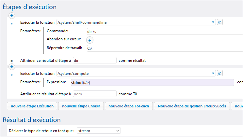The width and height of the screenshot is (243, 137).
Task: Click the Répertoire de travail field
Action: coord(163,48)
